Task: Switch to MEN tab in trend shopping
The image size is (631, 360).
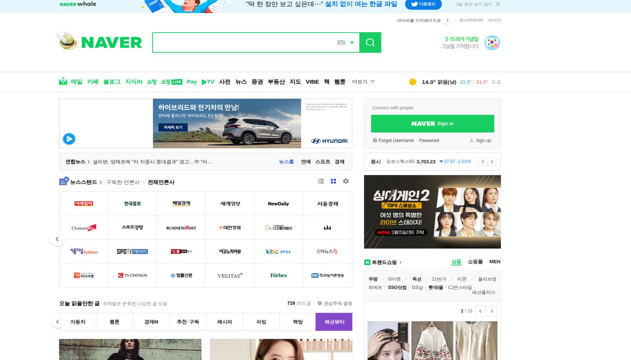Action: click(495, 262)
